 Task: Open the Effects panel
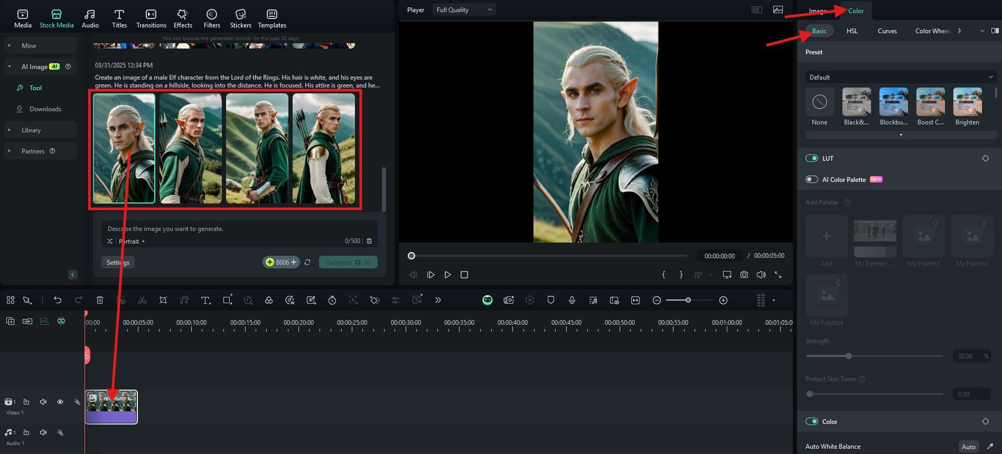tap(183, 18)
